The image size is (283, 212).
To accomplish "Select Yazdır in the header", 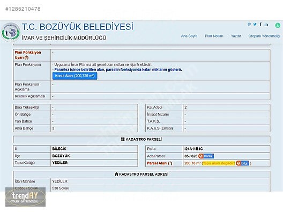I will (x=236, y=36).
